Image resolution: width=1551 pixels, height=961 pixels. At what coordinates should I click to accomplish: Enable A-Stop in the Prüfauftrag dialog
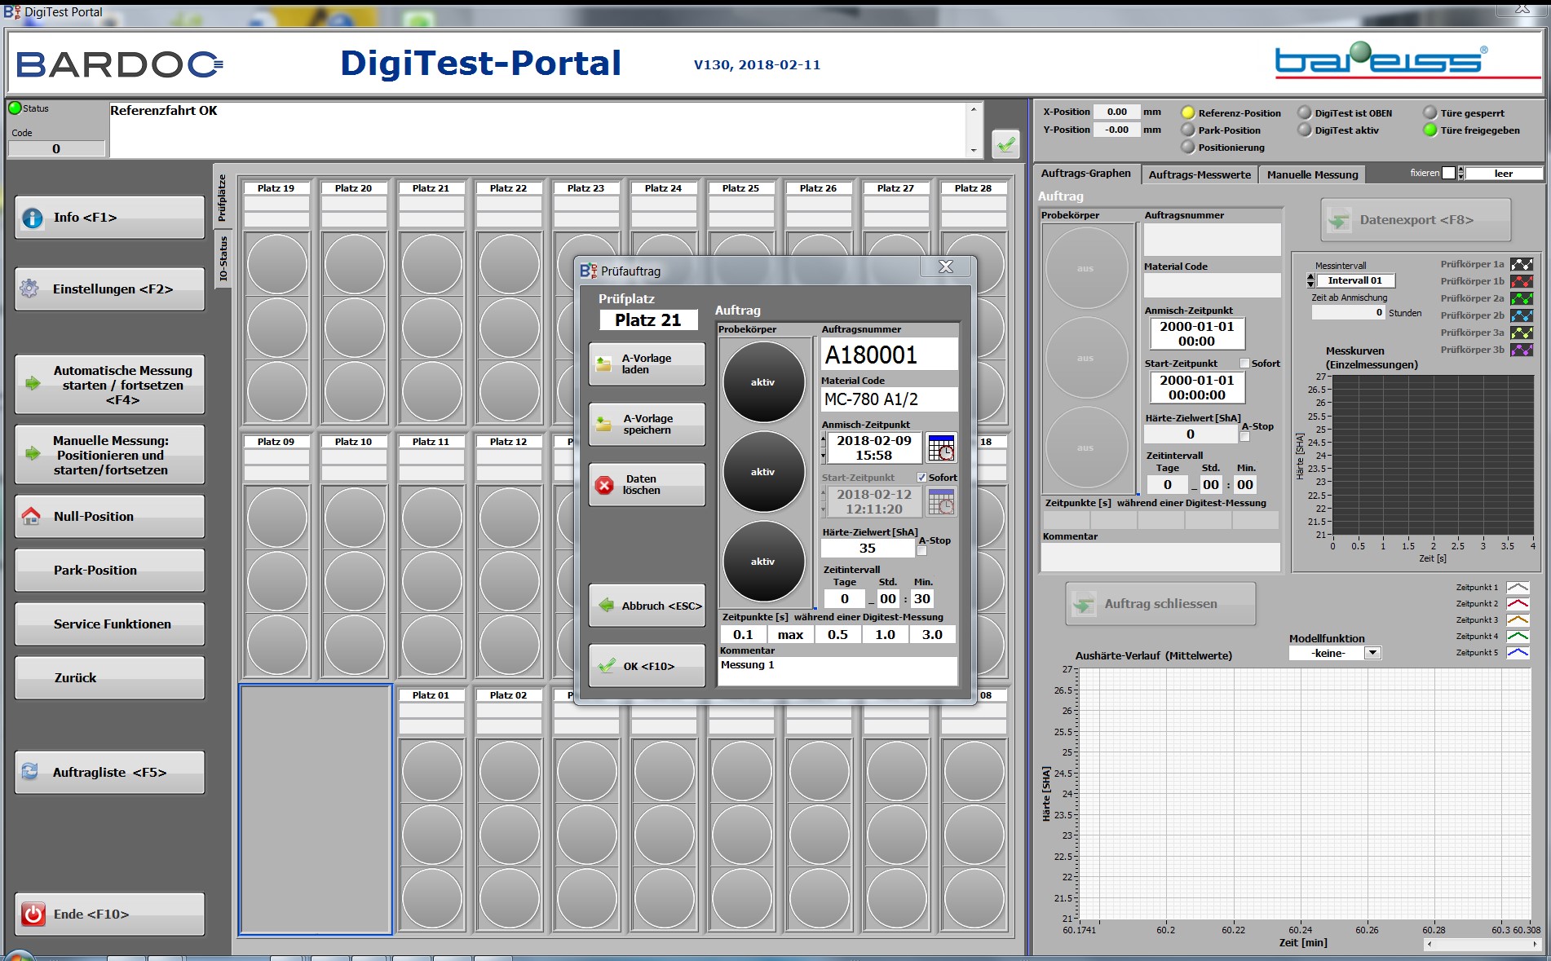(x=921, y=551)
